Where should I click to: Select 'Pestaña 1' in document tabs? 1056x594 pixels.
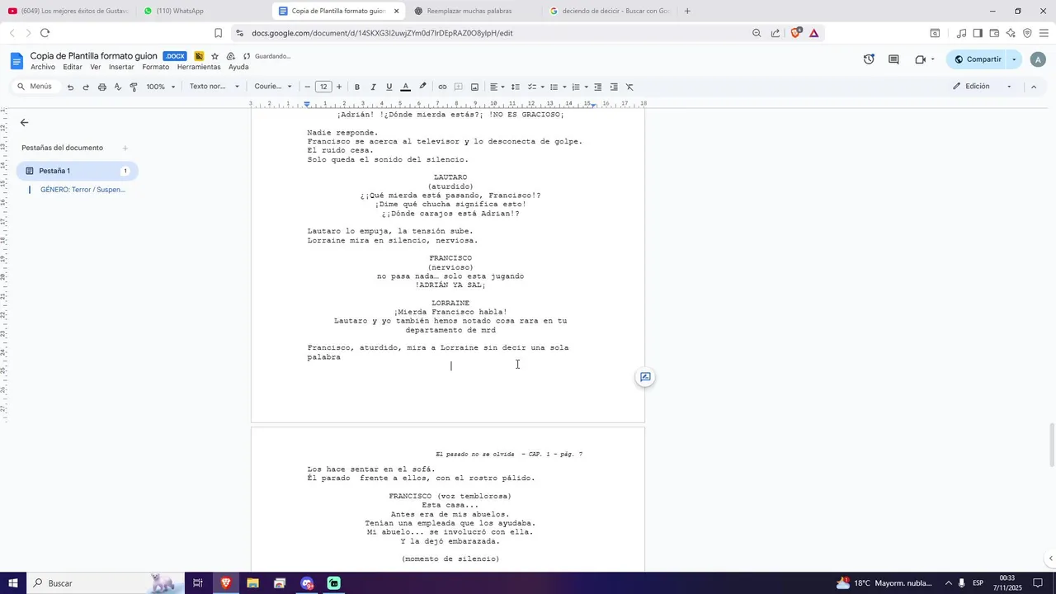[78, 171]
